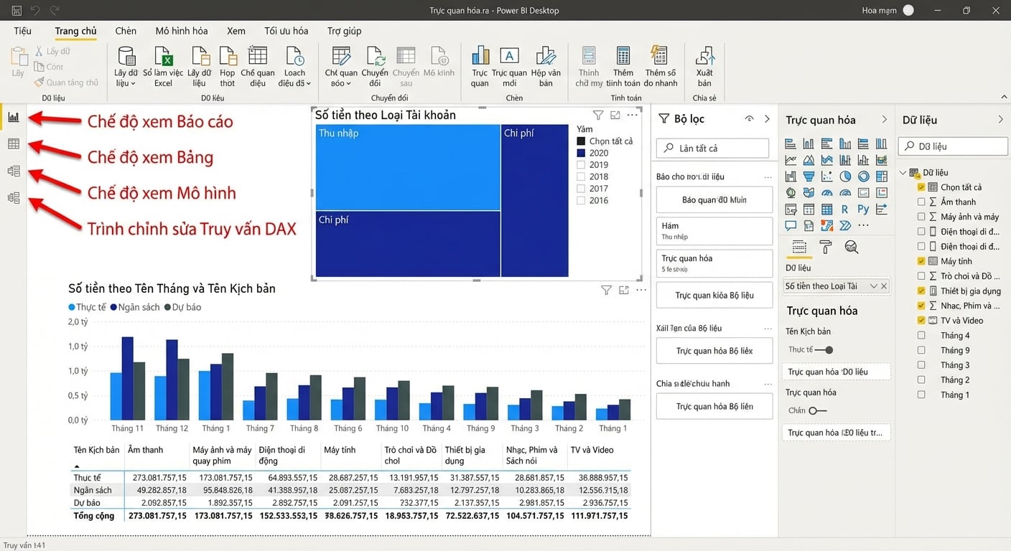This screenshot has height=551, width=1011.
Task: Insert a text box with Hộp văn bản
Action: [546, 67]
